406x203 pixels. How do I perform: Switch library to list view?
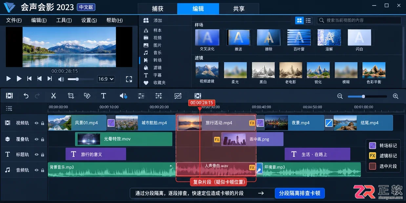(308, 20)
